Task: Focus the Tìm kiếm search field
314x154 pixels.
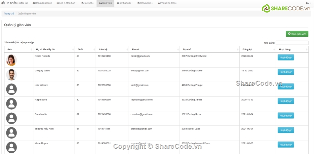Action: [x=292, y=43]
